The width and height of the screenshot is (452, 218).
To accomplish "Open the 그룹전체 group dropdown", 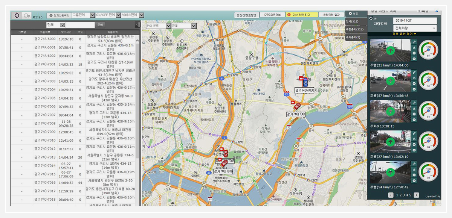I will point(83,15).
